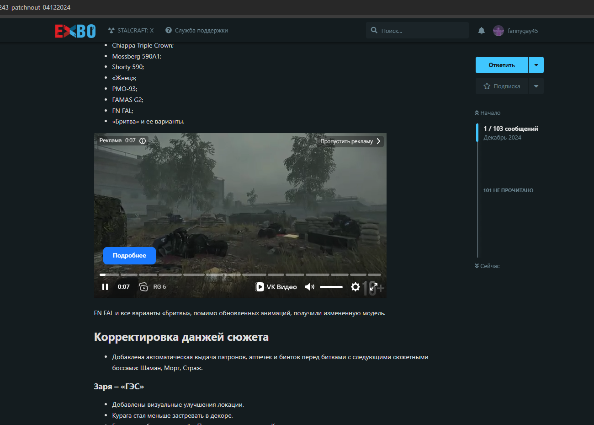Click the RG-6 video title label
This screenshot has width=594, height=425.
[159, 287]
